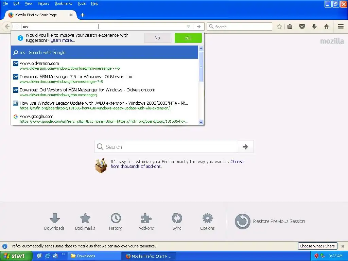Click the toolbar search magnifier icon

tap(211, 27)
